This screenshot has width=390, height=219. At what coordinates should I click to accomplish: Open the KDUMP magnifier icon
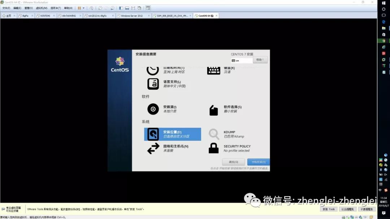[x=214, y=134]
